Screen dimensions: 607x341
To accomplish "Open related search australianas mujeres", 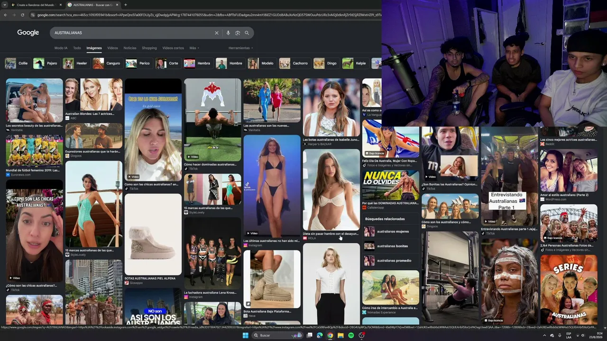I will 390,232.
